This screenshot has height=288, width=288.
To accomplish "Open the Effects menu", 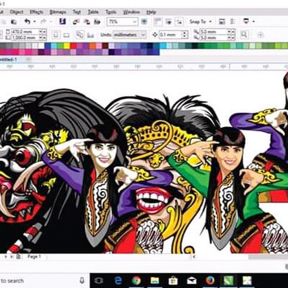I will click(x=36, y=12).
